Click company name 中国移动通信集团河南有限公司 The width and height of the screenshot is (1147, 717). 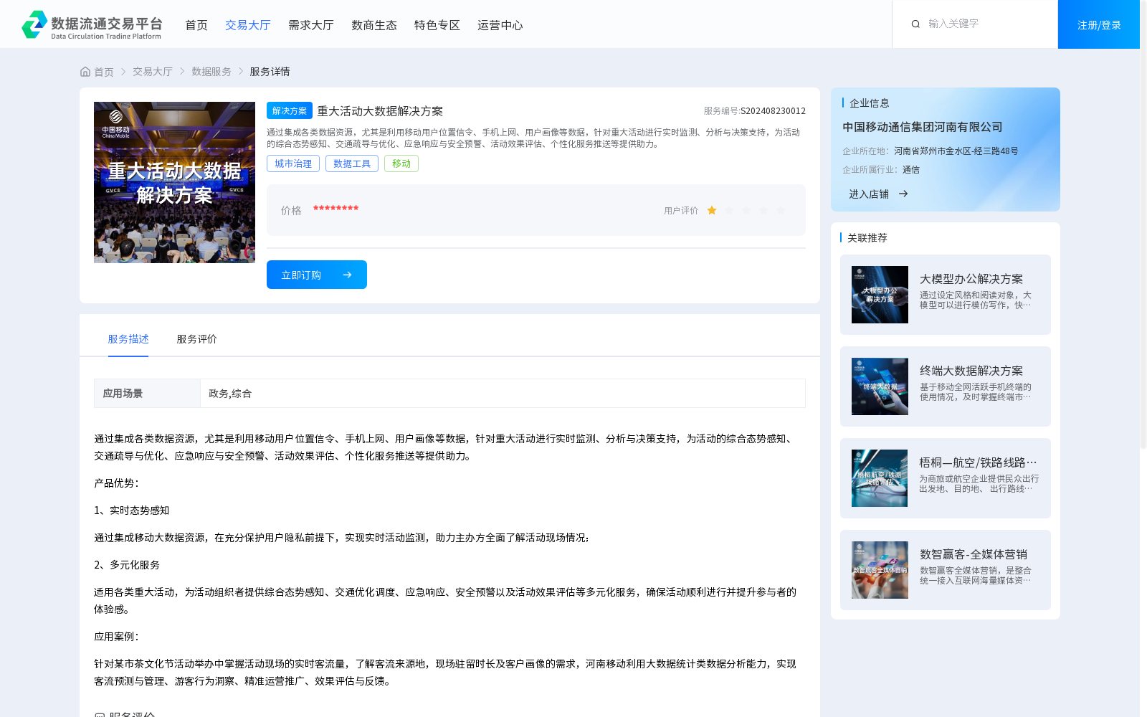point(923,127)
